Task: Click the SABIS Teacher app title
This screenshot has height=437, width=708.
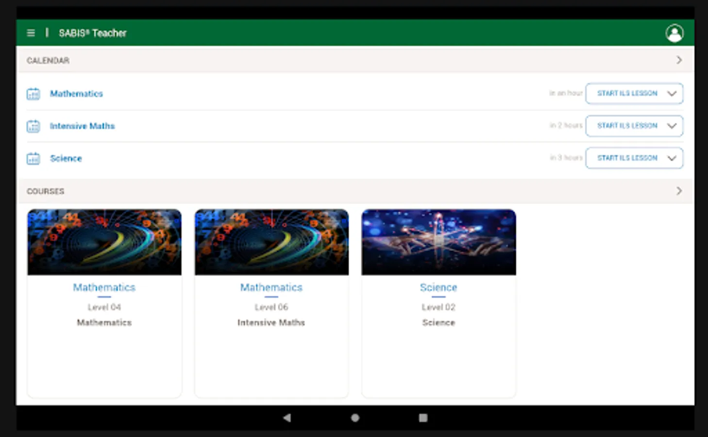Action: click(93, 33)
